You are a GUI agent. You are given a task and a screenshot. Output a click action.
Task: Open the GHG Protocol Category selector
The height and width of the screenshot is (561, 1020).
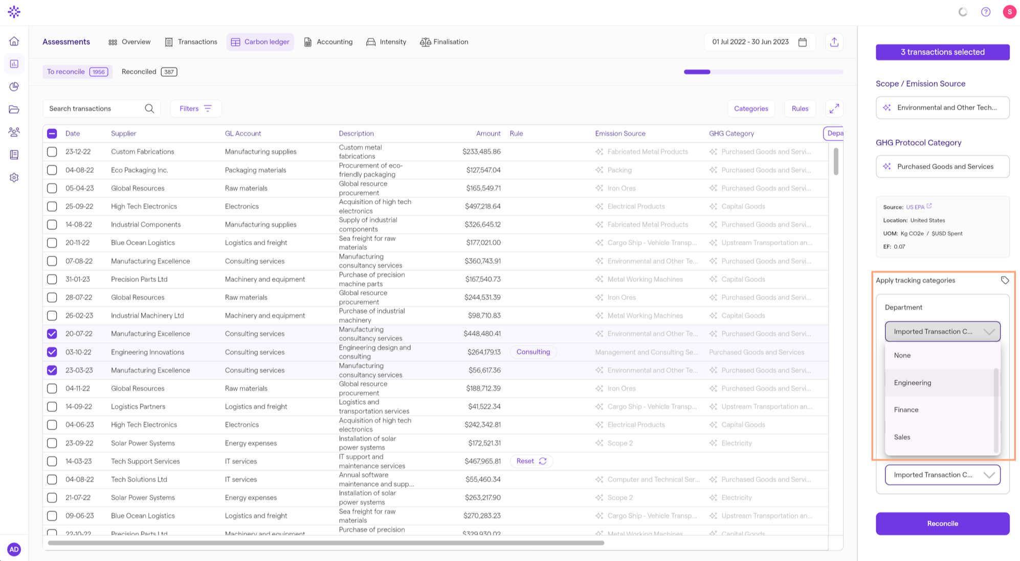pos(942,167)
